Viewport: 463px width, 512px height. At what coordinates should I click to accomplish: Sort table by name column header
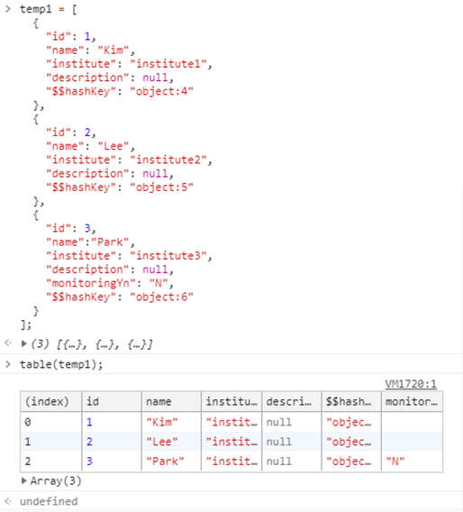(171, 401)
